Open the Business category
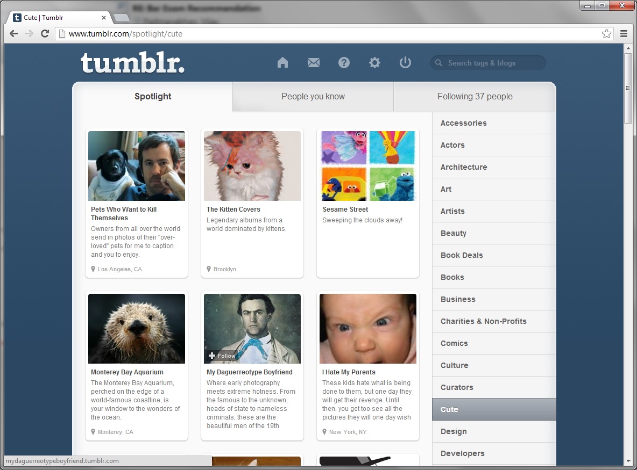This screenshot has height=470, width=637. (x=494, y=299)
